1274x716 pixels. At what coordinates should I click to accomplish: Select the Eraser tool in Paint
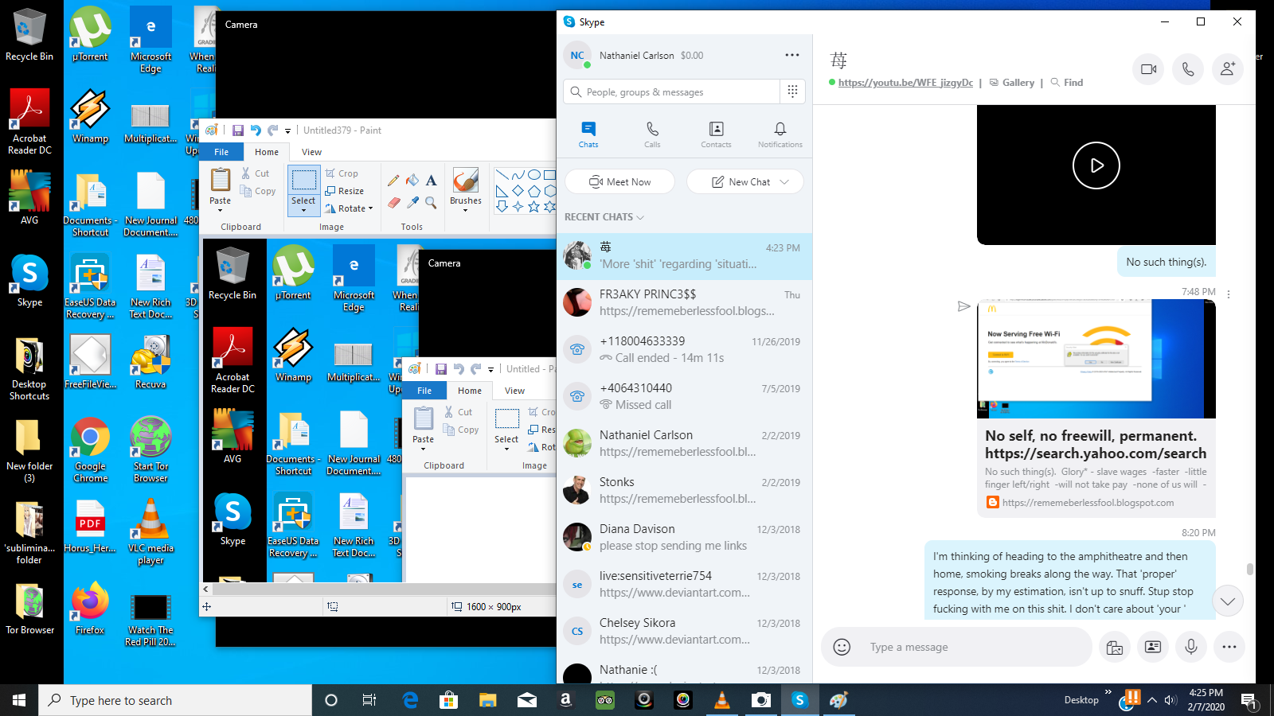393,203
